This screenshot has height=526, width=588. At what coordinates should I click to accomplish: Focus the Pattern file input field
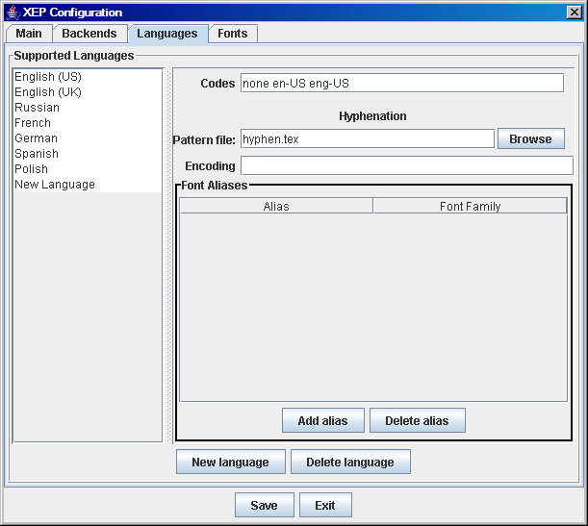click(x=368, y=139)
